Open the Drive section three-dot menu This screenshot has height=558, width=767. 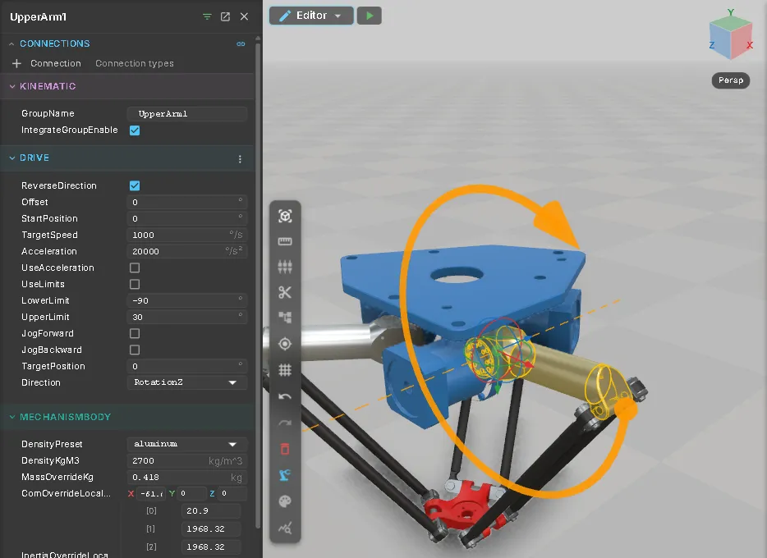point(240,159)
